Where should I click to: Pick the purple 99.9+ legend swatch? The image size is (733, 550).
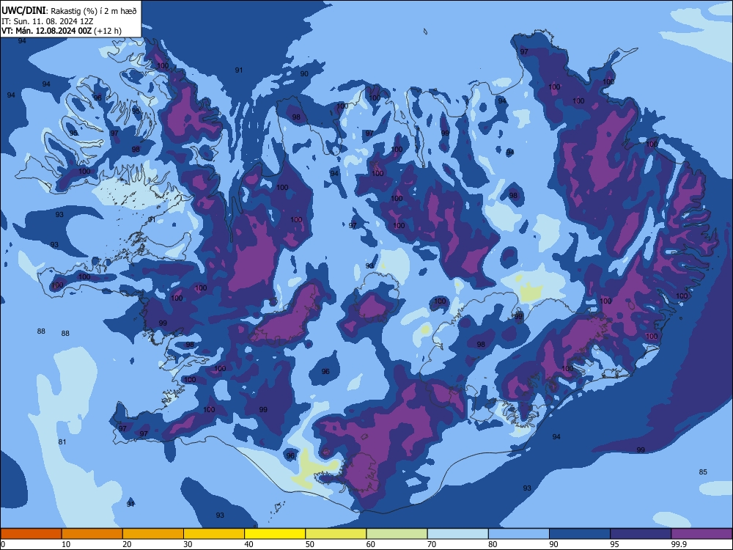click(x=701, y=534)
